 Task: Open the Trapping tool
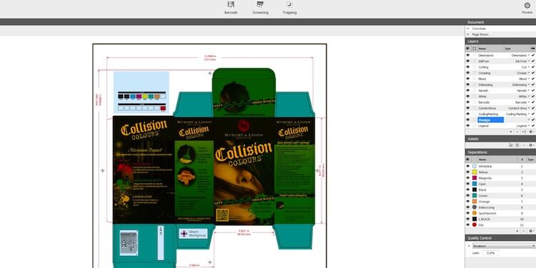point(289,8)
